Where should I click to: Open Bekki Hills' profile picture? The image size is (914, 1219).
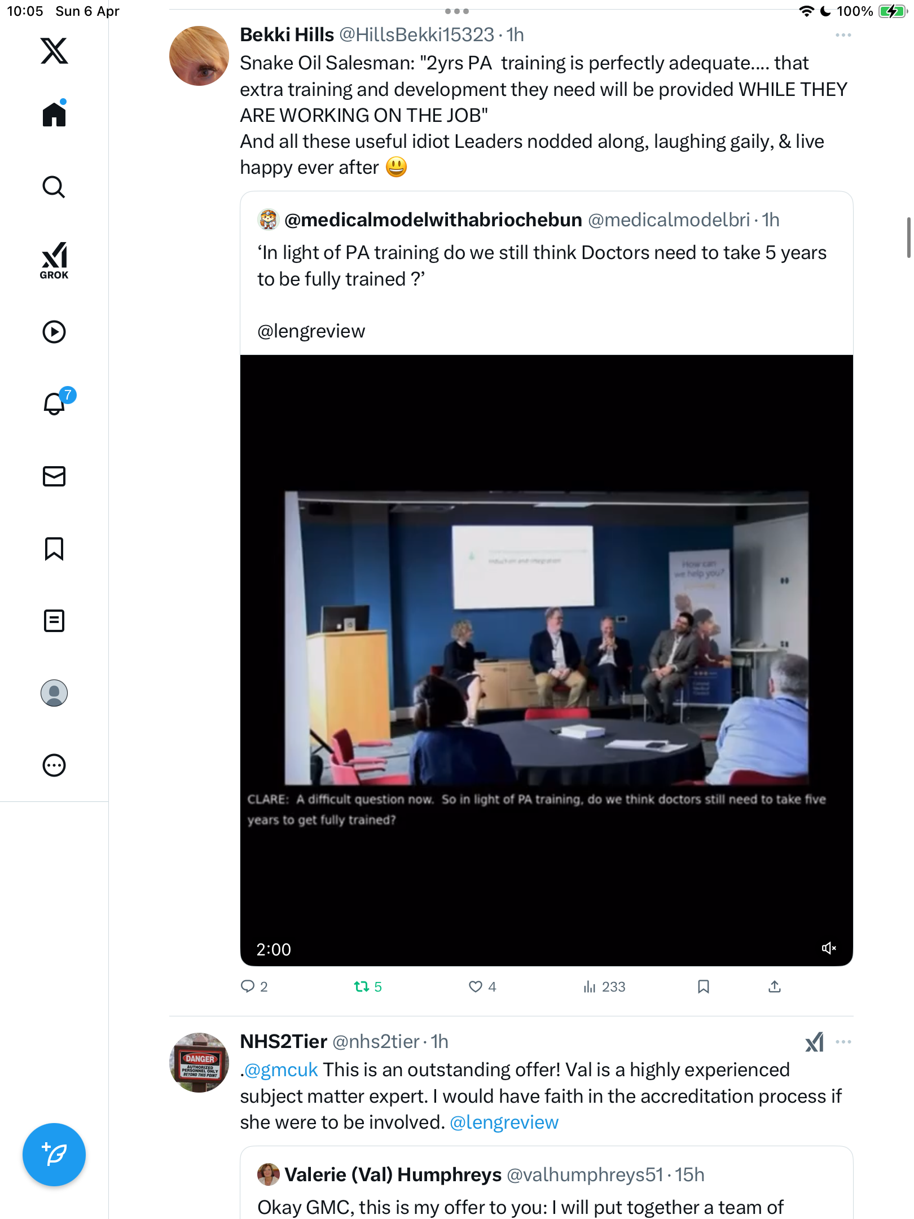click(199, 56)
